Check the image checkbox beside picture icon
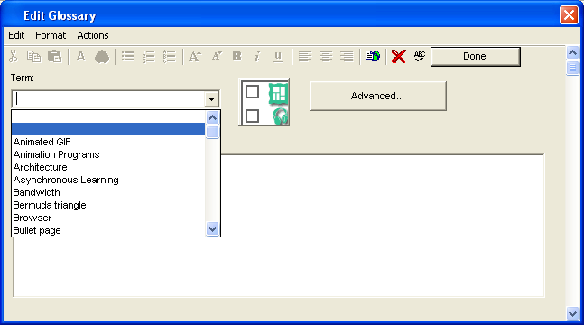The width and height of the screenshot is (584, 325). 252,91
